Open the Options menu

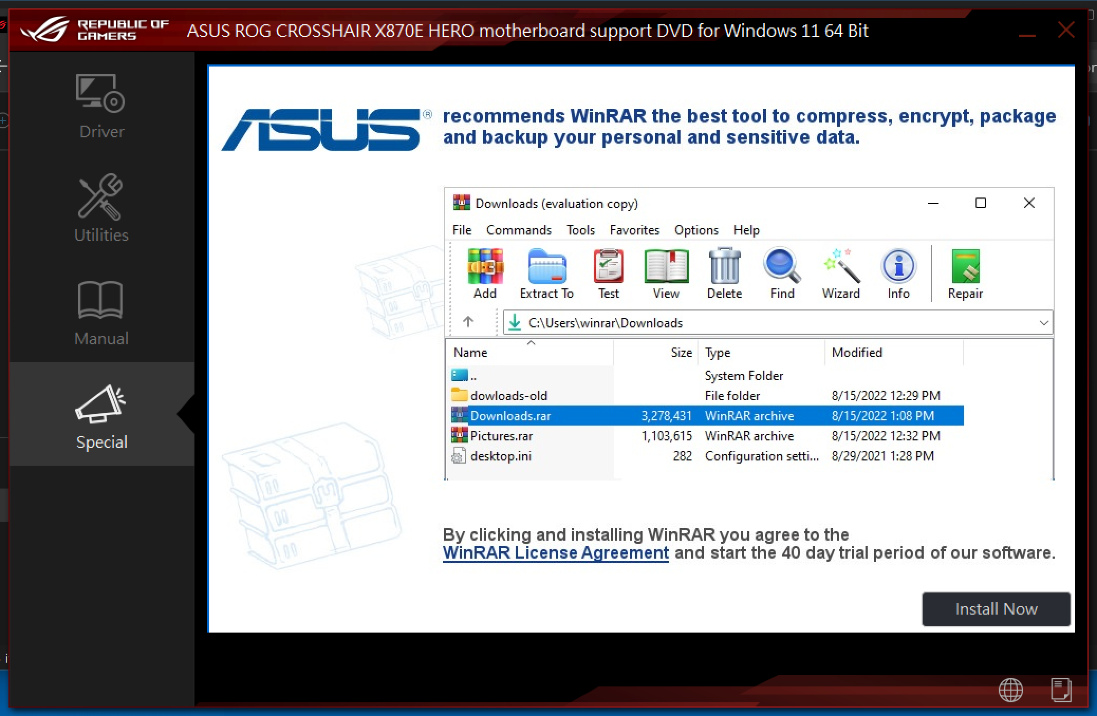tap(696, 230)
